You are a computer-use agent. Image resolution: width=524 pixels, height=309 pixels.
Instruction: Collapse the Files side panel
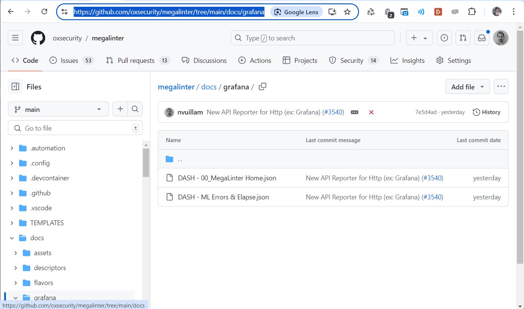pos(15,87)
